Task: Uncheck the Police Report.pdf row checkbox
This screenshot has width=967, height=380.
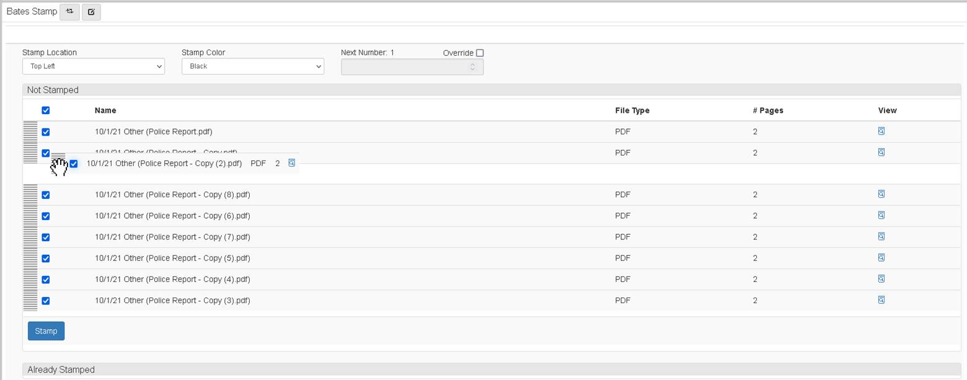Action: coord(45,132)
